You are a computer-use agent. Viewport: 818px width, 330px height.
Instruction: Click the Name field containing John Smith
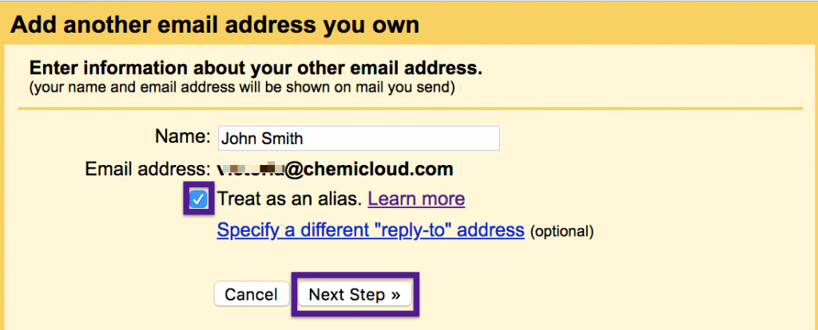pyautogui.click(x=358, y=138)
